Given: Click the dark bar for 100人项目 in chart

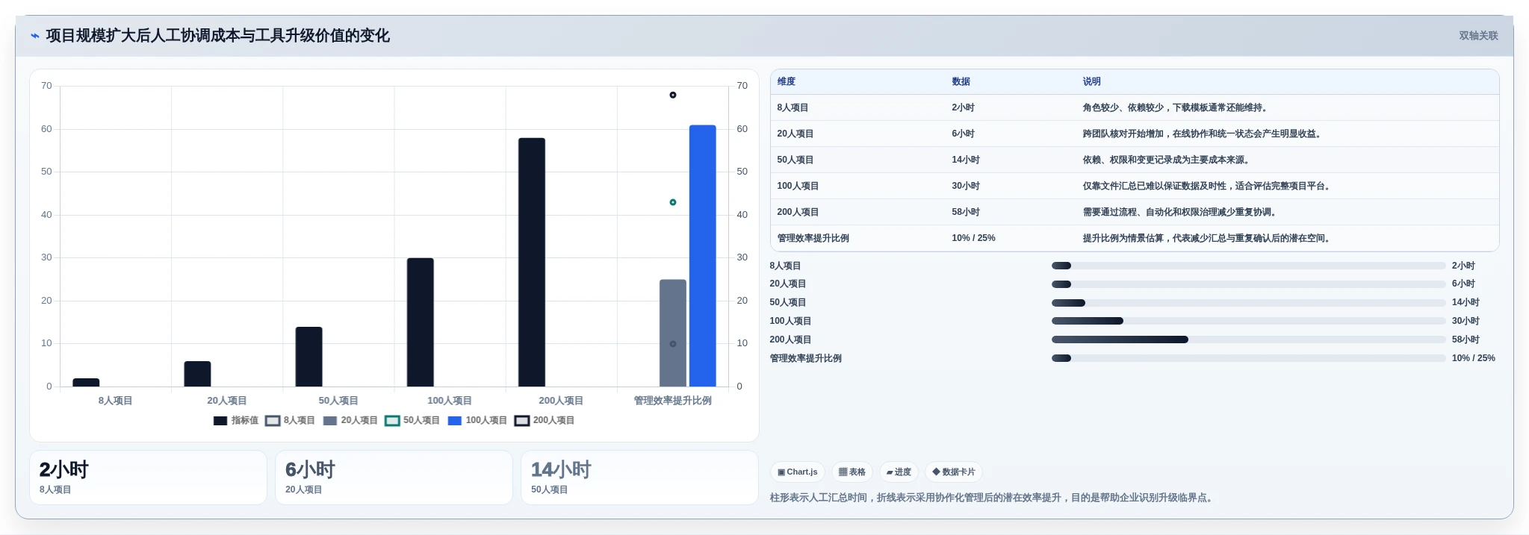Looking at the screenshot, I should pos(421,322).
